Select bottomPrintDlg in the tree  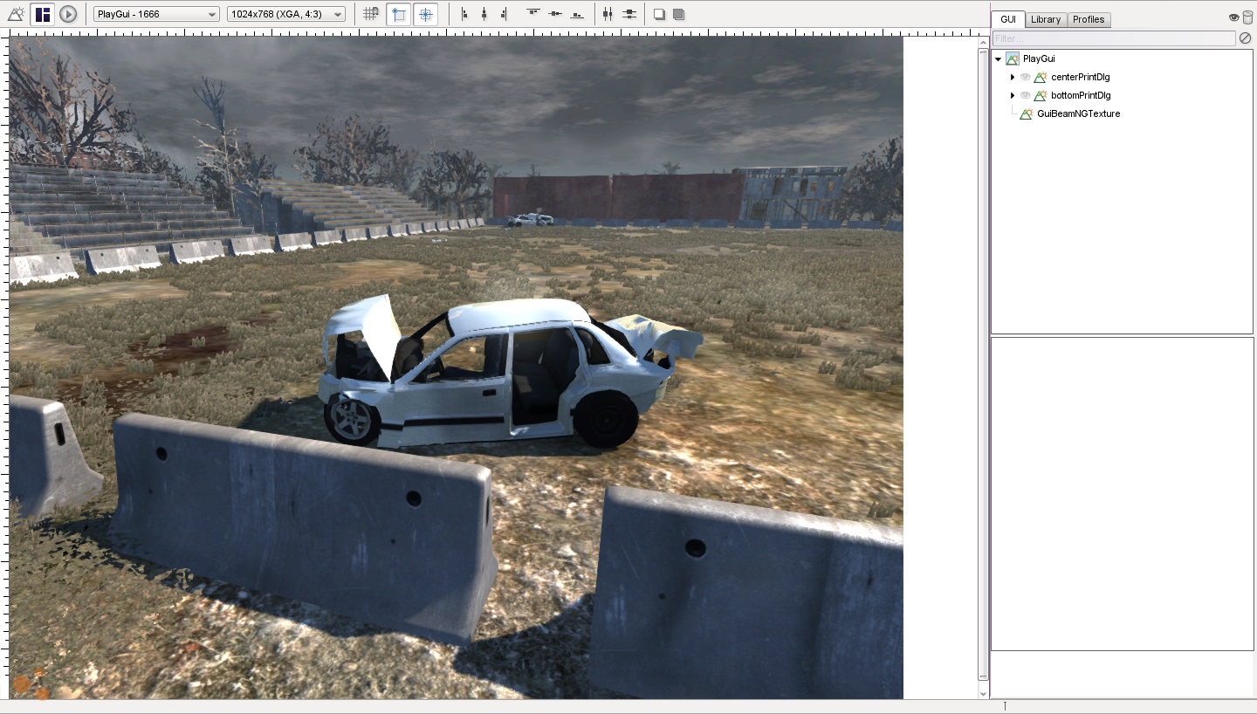click(1081, 95)
